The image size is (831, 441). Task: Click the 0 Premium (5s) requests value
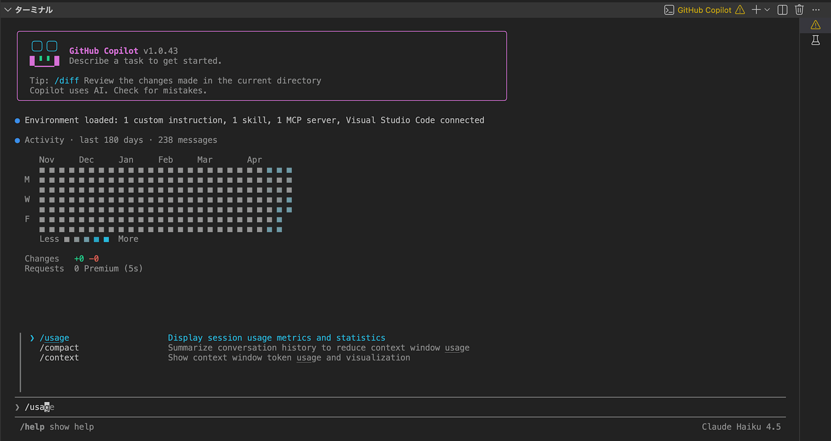108,269
